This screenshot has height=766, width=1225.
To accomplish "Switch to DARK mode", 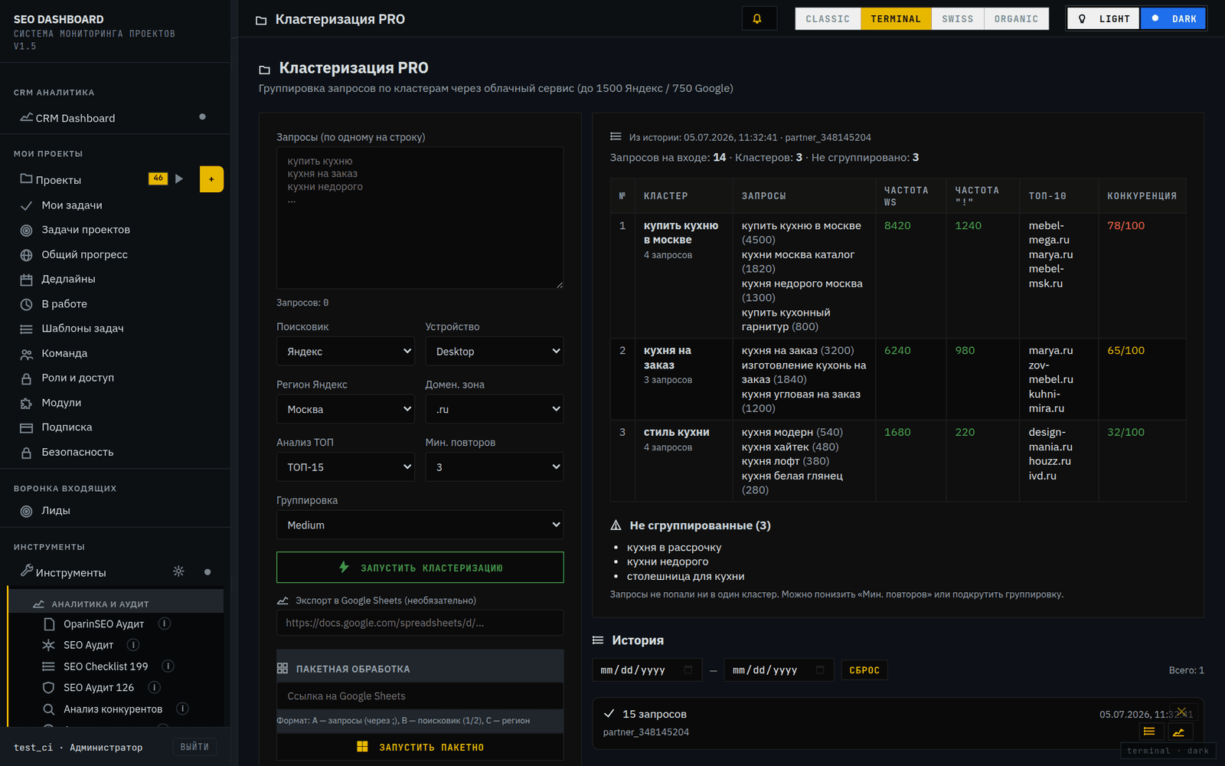I will [x=1173, y=19].
